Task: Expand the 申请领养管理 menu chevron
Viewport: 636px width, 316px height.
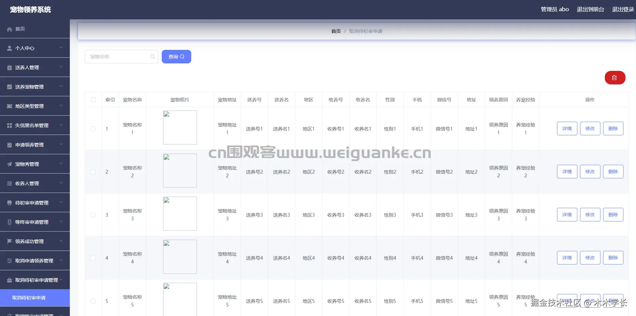Action: [x=61, y=144]
